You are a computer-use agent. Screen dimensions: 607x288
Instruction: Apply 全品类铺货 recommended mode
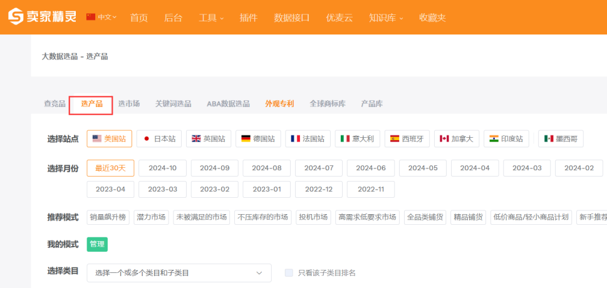[425, 217]
